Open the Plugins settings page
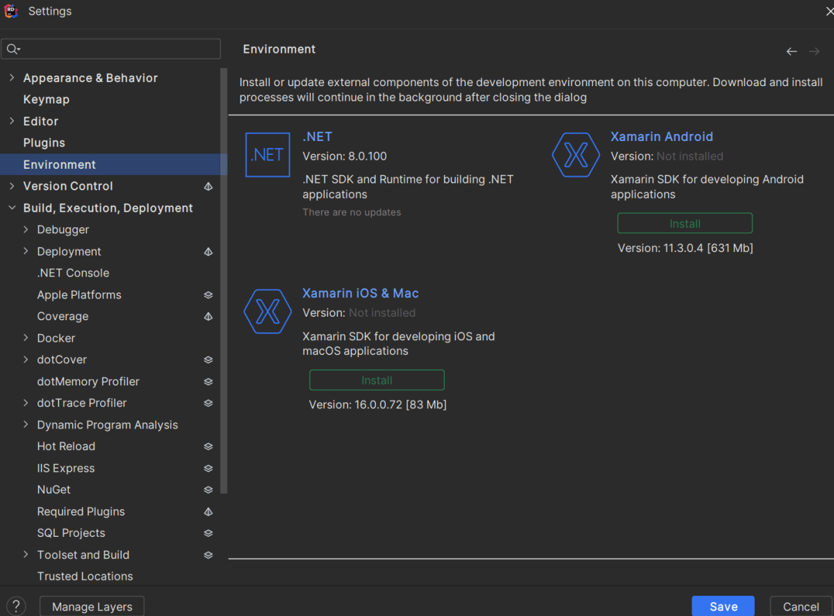The width and height of the screenshot is (834, 616). tap(44, 142)
